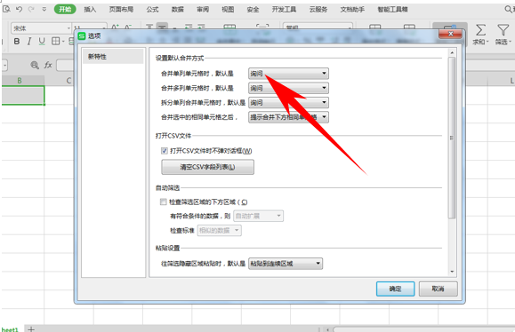This screenshot has width=515, height=332.
Task: Add a new sheet with plus icon
Action: (31, 329)
